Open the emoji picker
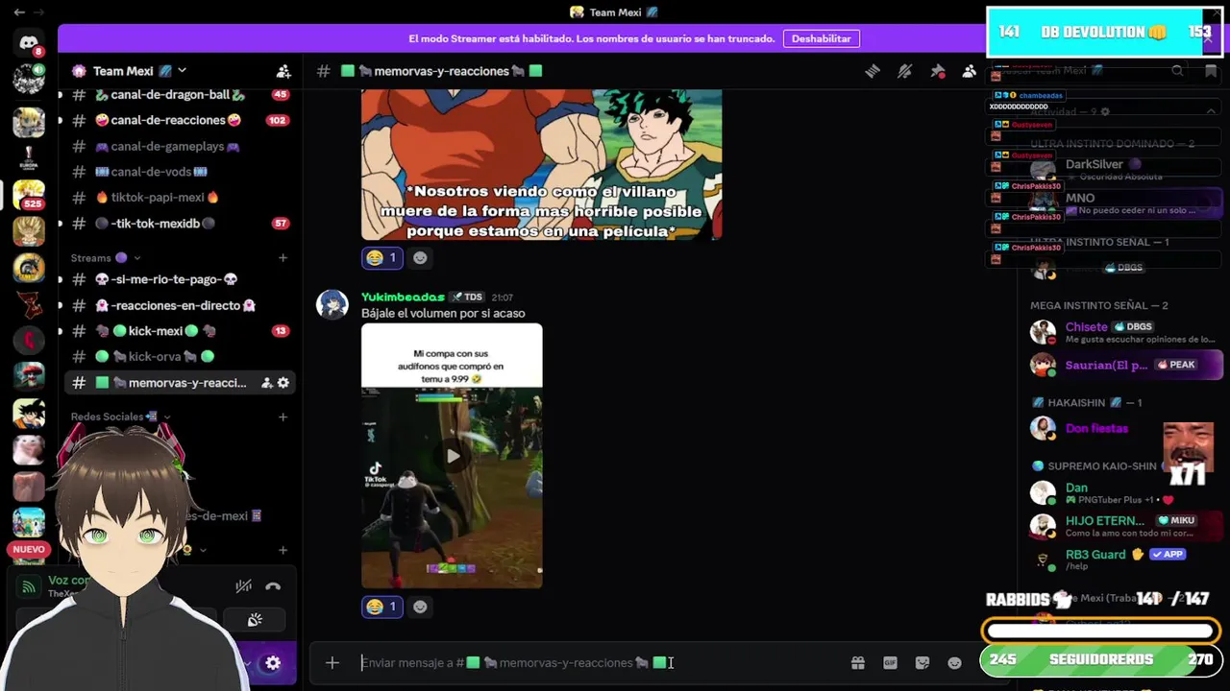This screenshot has width=1230, height=691. tap(954, 662)
